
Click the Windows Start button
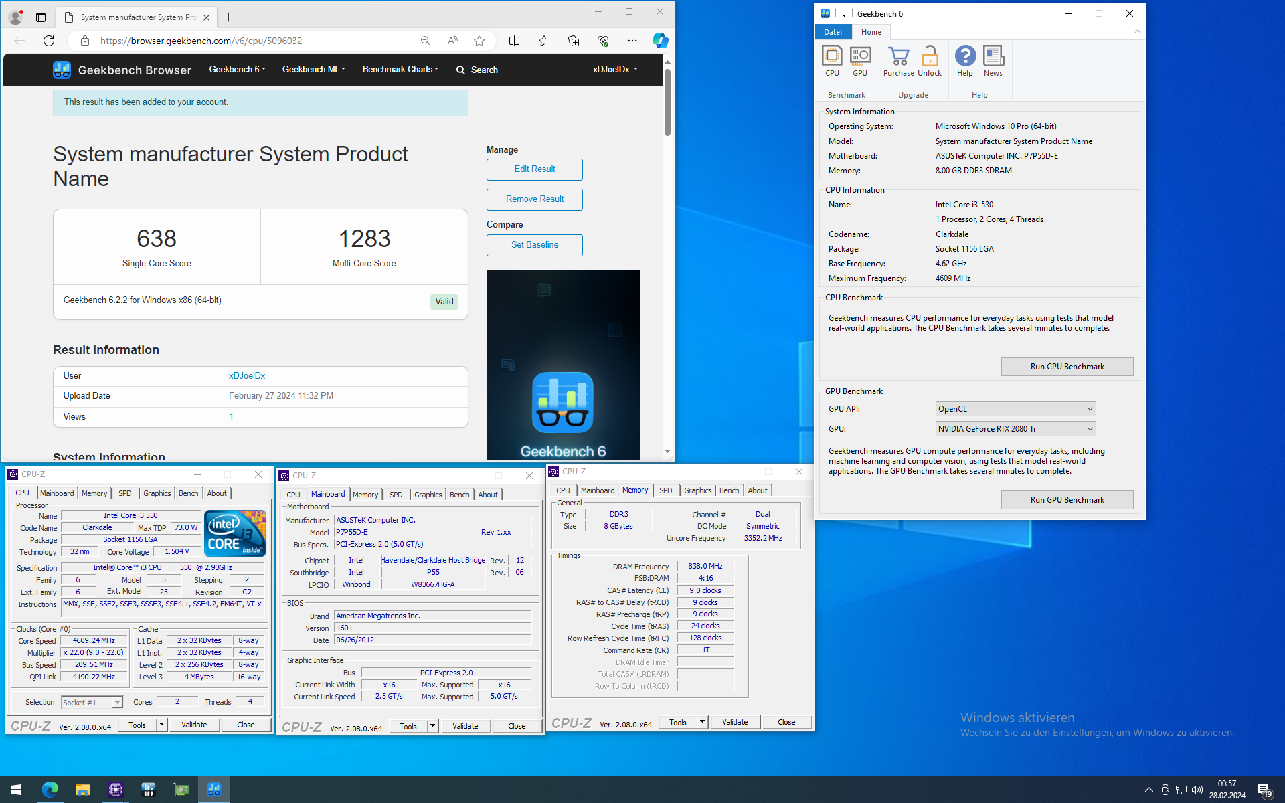coord(16,790)
